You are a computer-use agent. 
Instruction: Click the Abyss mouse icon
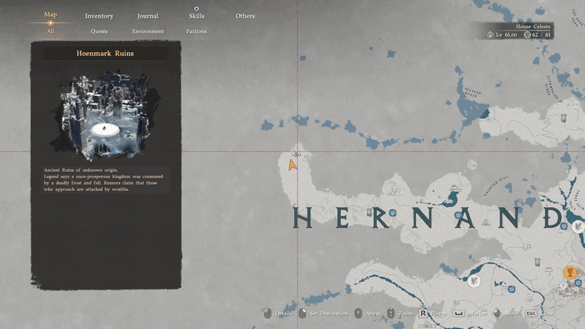pos(358,314)
